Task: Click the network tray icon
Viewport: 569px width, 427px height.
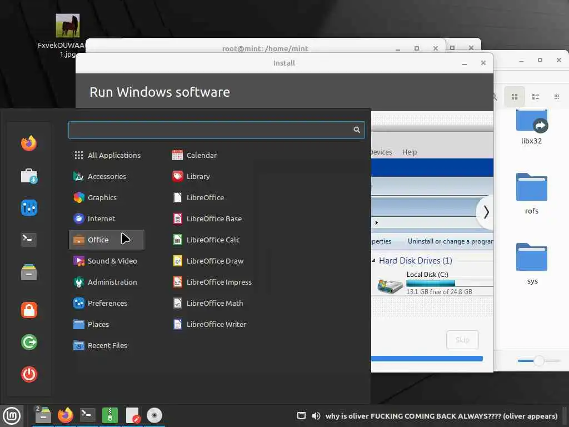Action: [301, 416]
